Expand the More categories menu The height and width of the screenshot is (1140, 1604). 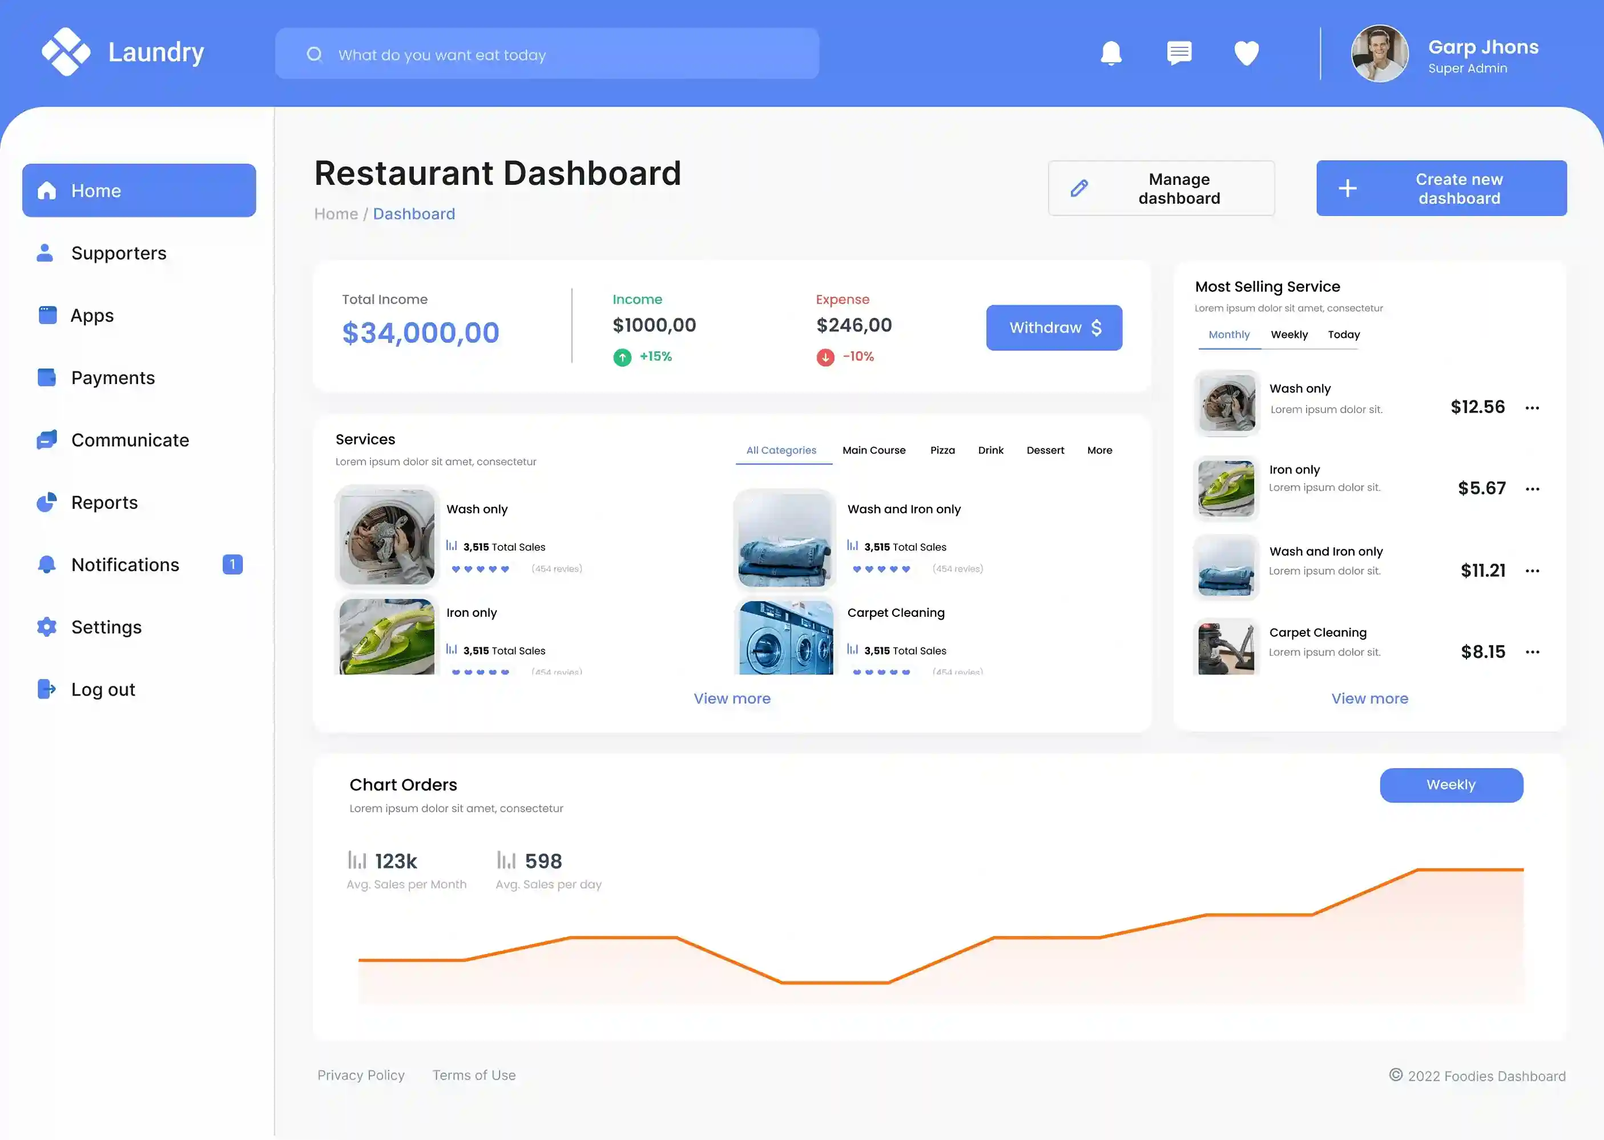pyautogui.click(x=1099, y=450)
